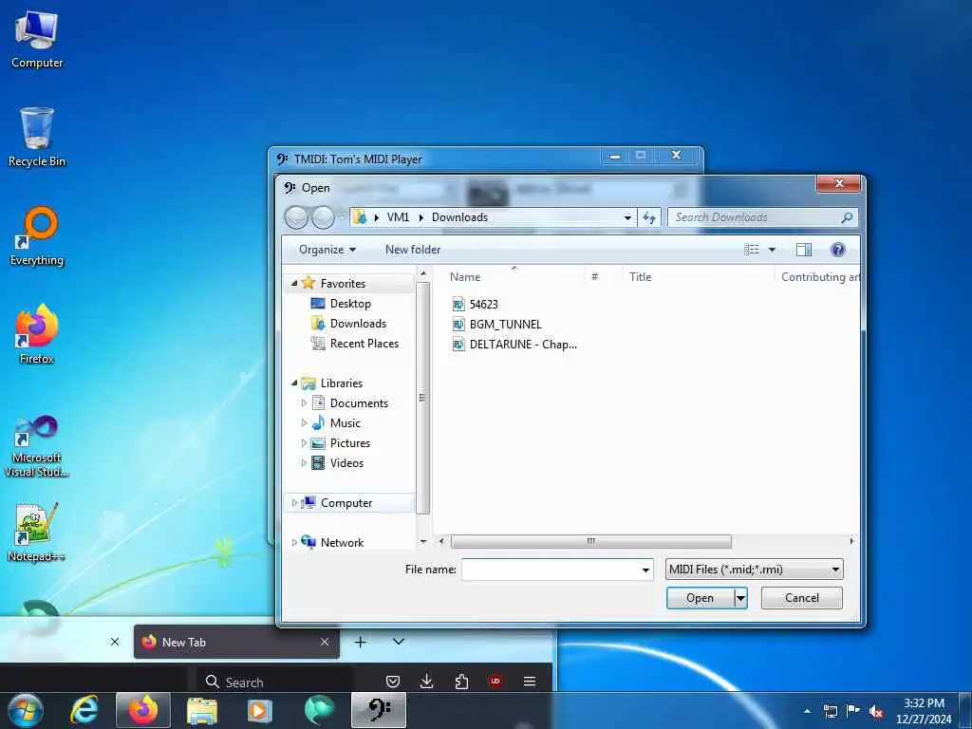This screenshot has height=729, width=972.
Task: Select the Firefox desktop shortcut
Action: tap(37, 333)
